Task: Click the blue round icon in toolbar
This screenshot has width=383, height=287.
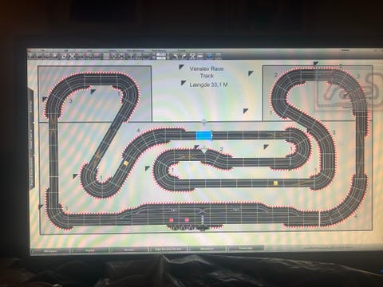Action: 209,56
